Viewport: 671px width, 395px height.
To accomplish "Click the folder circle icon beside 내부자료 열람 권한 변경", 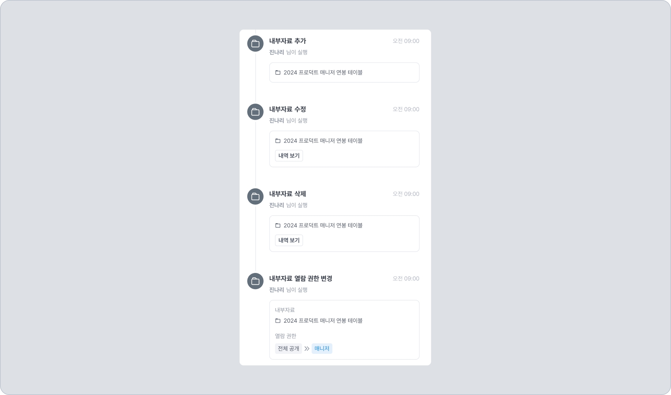I will point(255,281).
